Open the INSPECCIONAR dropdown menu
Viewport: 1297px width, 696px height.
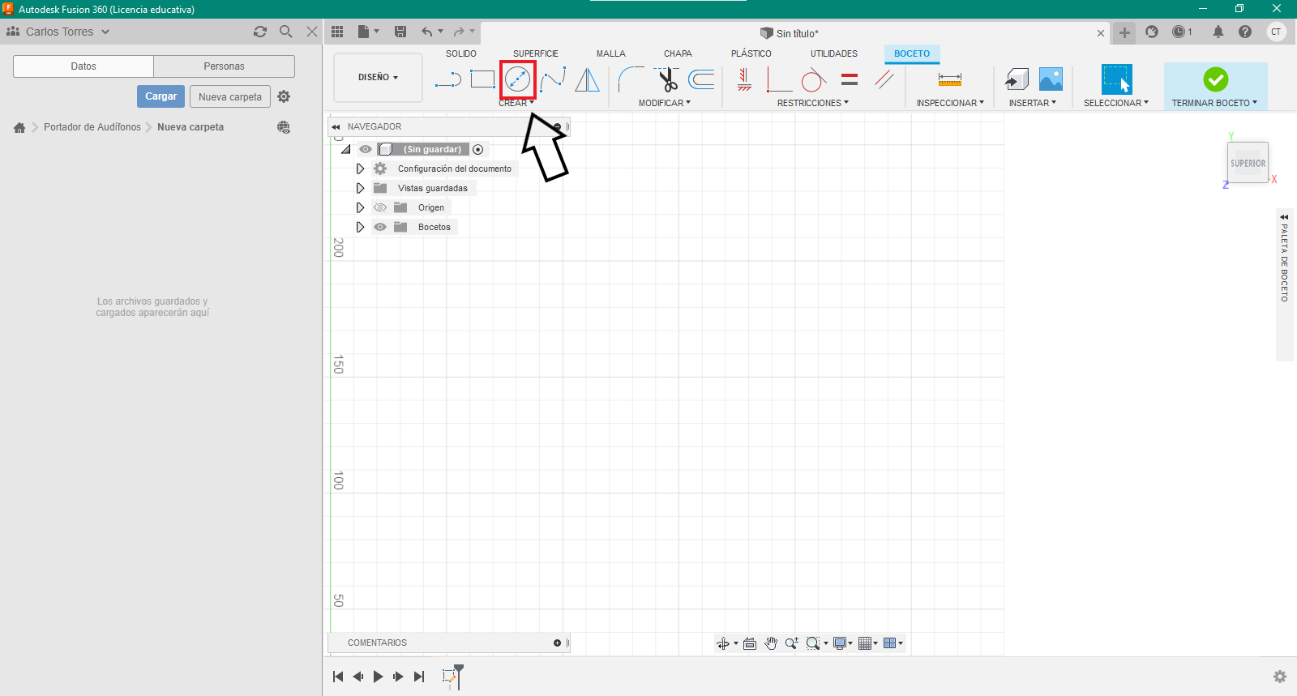(950, 103)
